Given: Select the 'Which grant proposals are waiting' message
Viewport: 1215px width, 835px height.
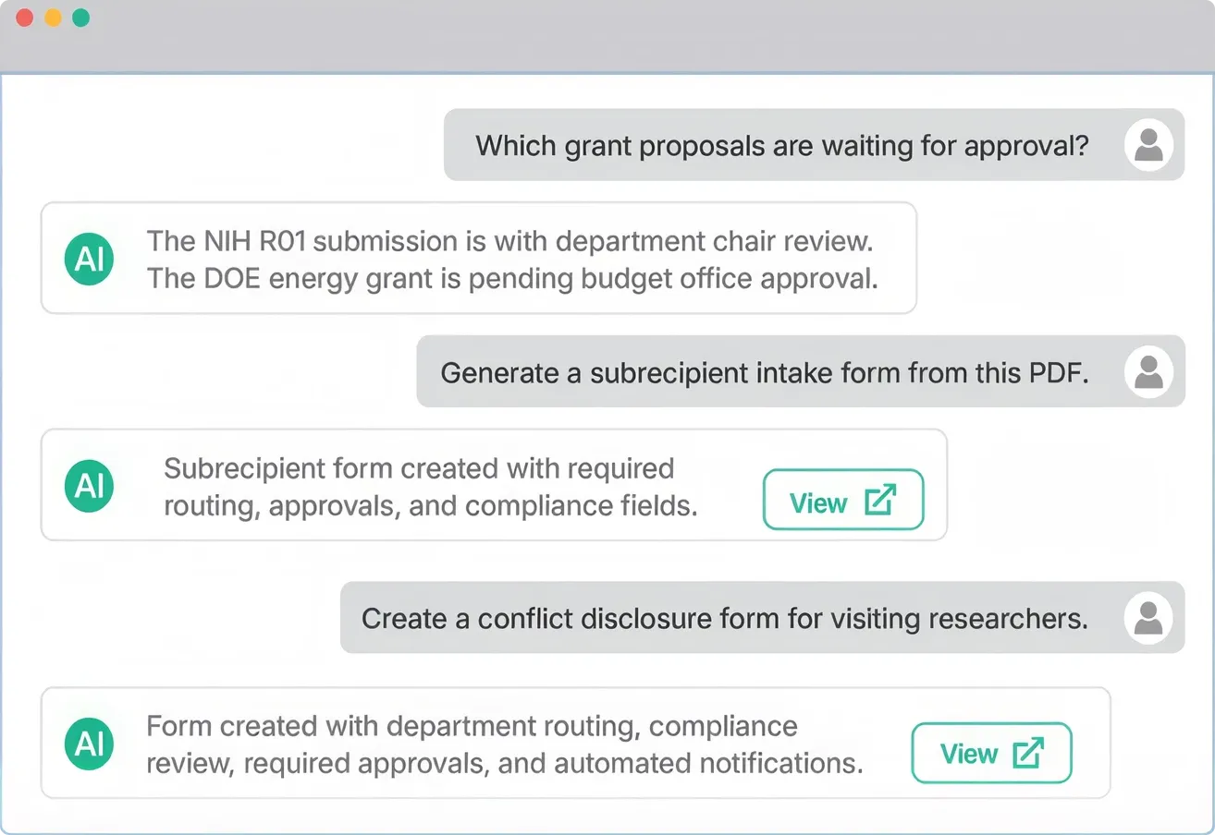Looking at the screenshot, I should pyautogui.click(x=814, y=145).
